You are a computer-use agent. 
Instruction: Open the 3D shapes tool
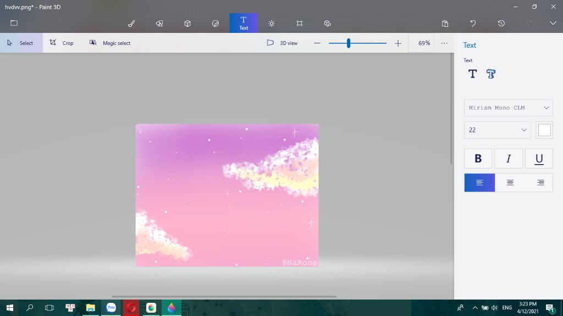point(187,23)
